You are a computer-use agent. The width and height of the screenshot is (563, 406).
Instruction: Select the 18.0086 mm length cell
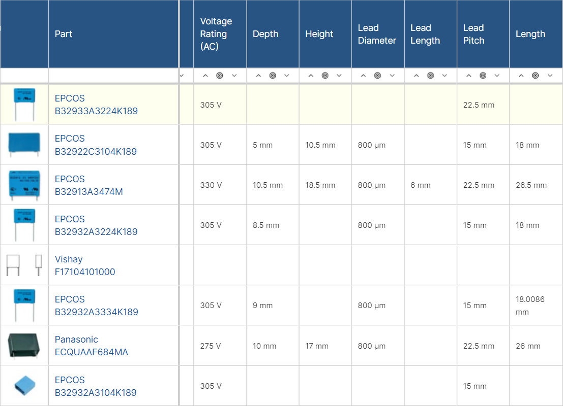click(536, 306)
